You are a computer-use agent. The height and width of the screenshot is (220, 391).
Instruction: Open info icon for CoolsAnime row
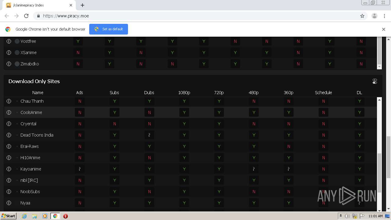(x=9, y=112)
